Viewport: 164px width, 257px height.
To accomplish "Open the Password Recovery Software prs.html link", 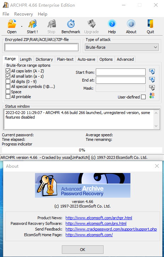I will 96,223.
